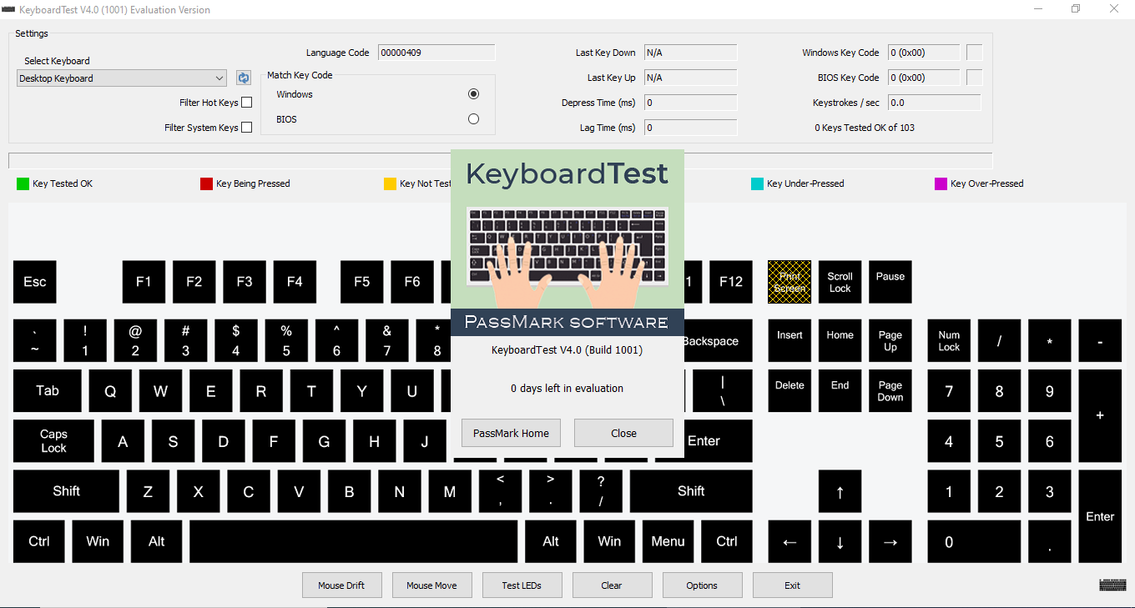
Task: Click the hatched Print Screen key
Action: point(789,282)
